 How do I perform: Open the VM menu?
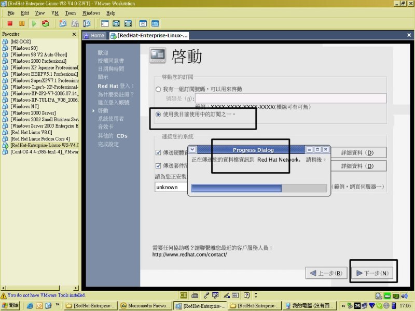tap(55, 13)
